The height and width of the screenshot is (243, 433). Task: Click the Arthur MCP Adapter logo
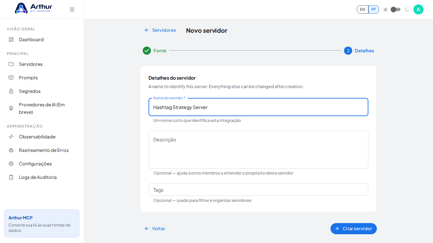click(33, 8)
